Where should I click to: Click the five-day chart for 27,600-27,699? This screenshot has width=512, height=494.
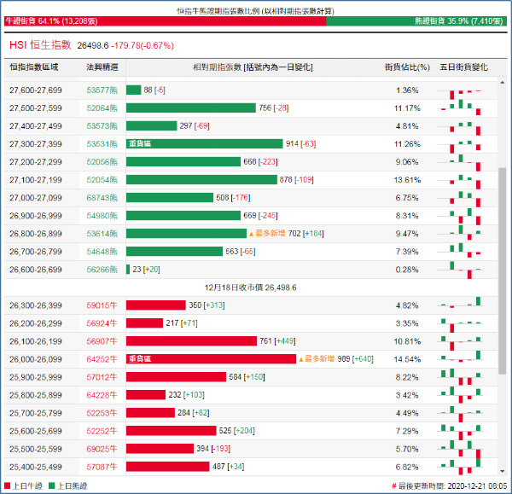[x=460, y=94]
